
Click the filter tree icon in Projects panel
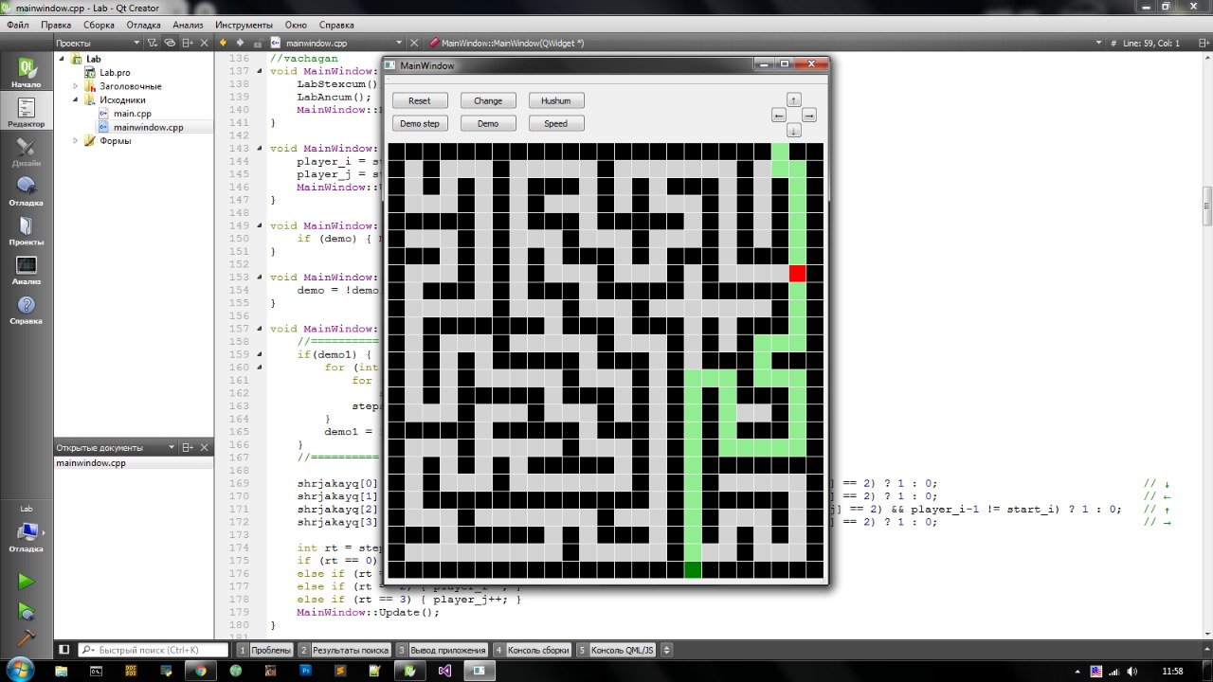pyautogui.click(x=152, y=43)
